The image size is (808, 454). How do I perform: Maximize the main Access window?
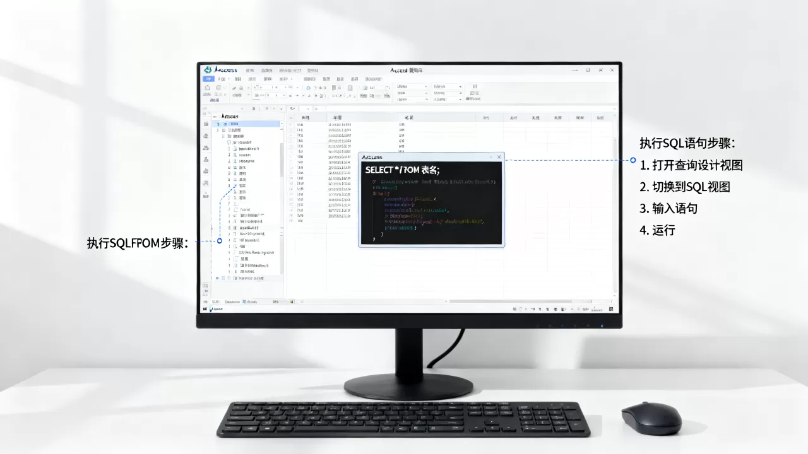tap(588, 70)
